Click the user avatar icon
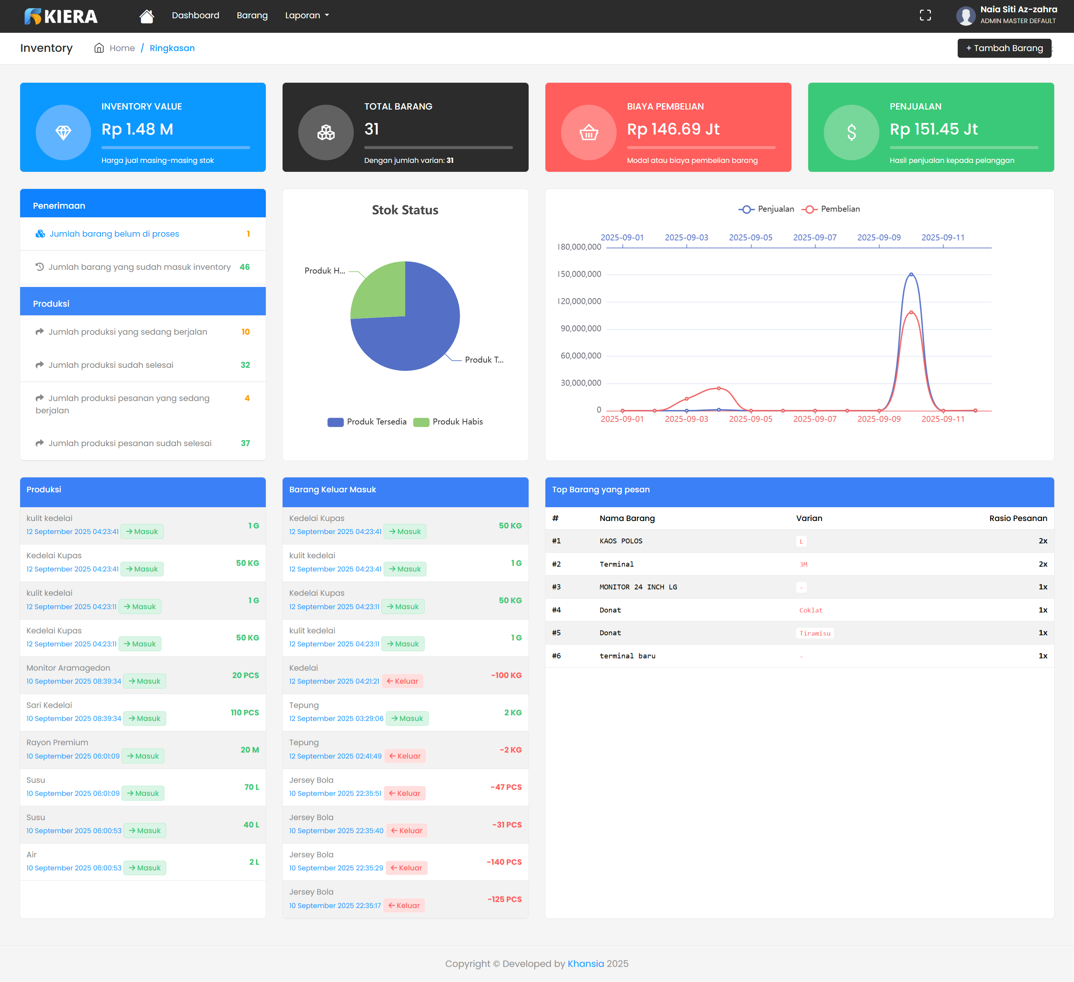 (965, 15)
